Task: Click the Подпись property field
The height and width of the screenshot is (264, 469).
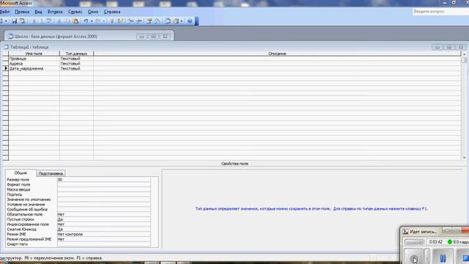Action: 104,194
